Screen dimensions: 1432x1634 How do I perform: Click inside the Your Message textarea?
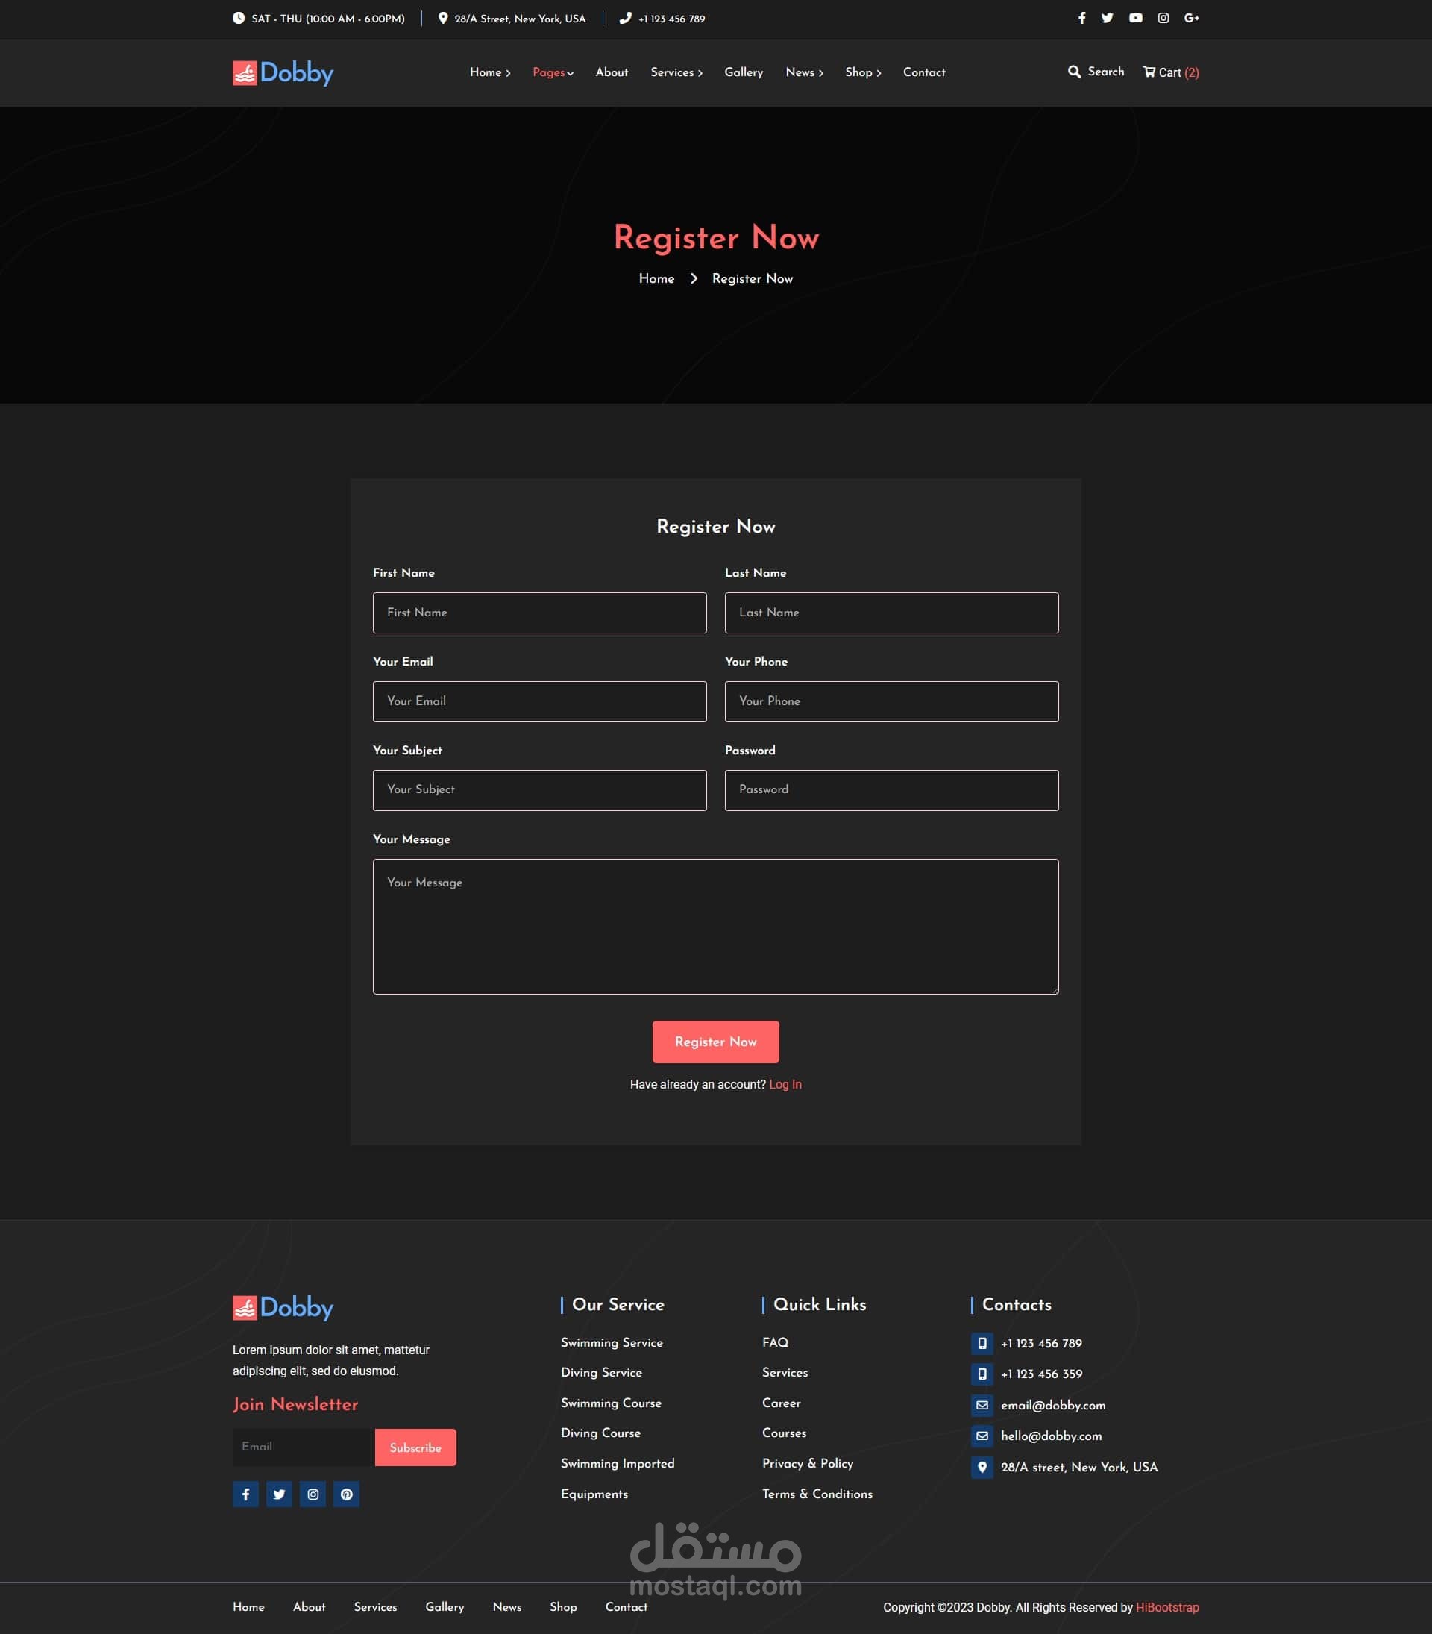[715, 926]
